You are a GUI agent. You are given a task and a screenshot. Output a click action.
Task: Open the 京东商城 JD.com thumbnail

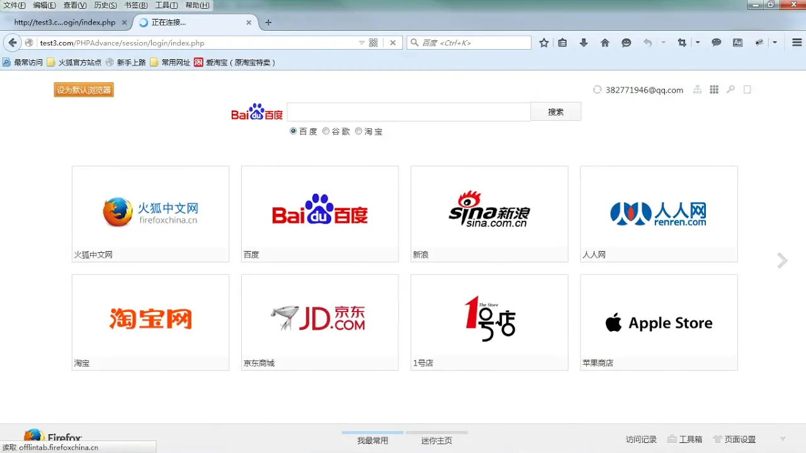point(320,322)
